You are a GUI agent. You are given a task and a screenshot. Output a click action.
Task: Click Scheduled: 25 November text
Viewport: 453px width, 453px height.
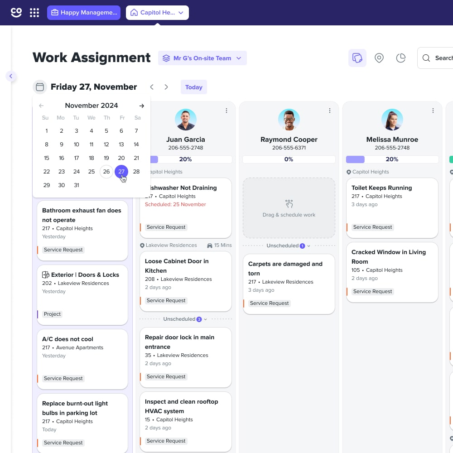175,204
